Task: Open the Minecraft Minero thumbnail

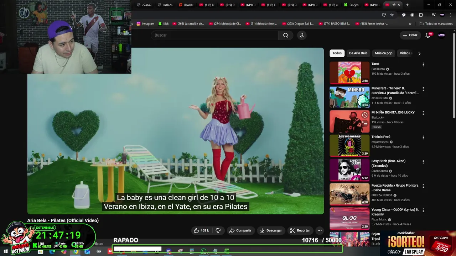Action: coord(349,97)
